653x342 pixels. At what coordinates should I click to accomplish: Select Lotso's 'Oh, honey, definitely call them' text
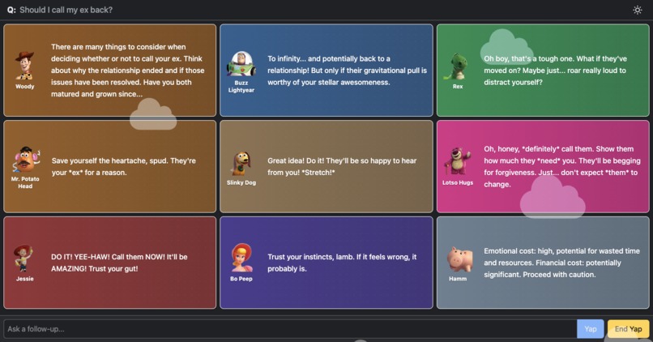tap(562, 166)
